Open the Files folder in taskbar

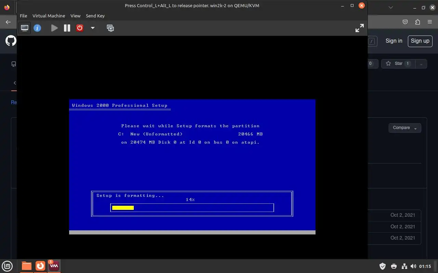tap(26, 266)
